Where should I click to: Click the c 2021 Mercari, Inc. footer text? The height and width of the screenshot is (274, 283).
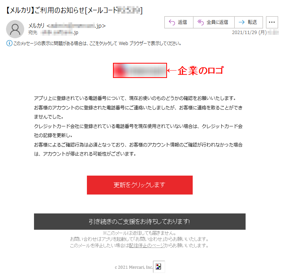134,267
